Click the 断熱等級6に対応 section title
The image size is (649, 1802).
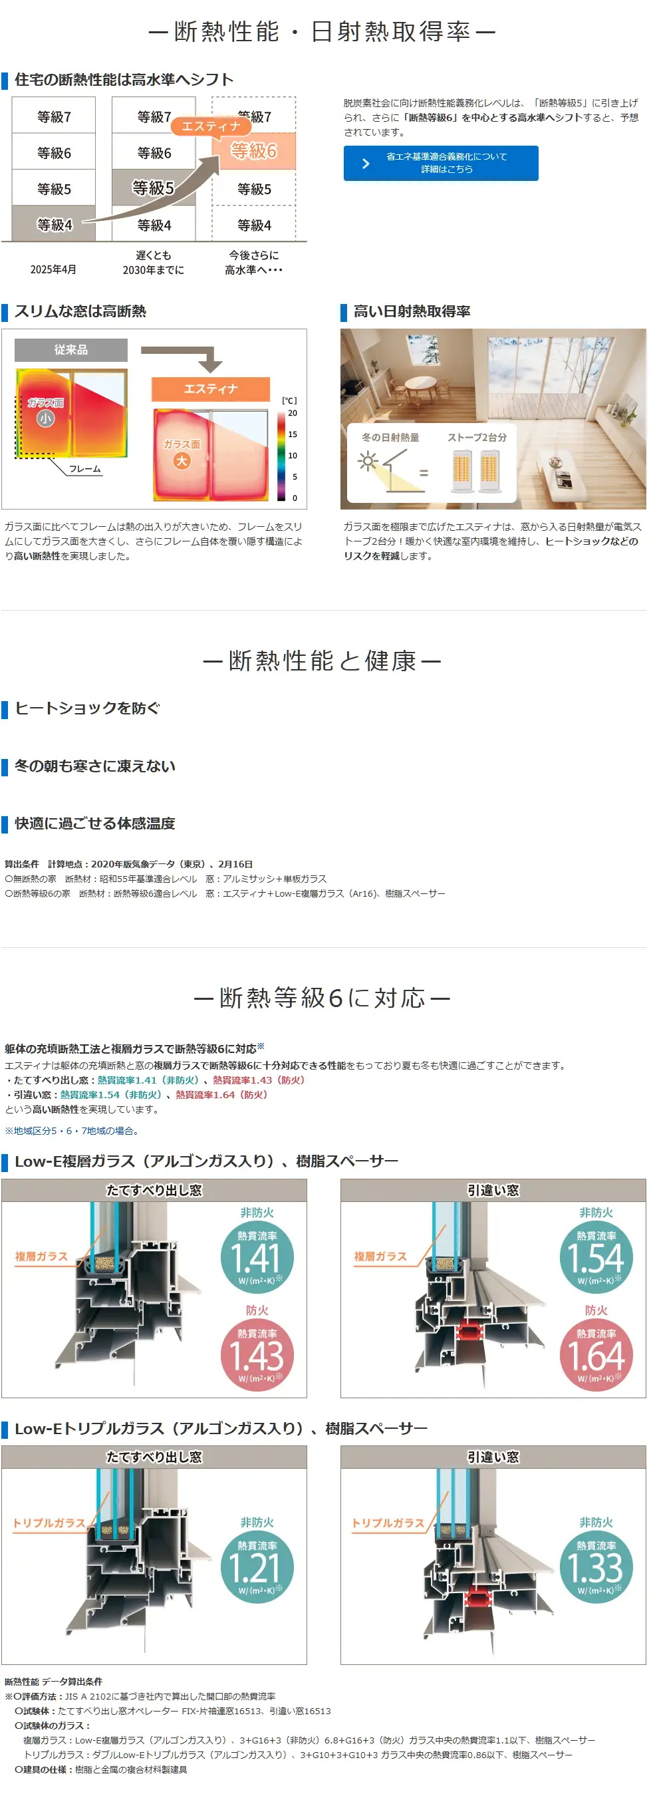323,998
